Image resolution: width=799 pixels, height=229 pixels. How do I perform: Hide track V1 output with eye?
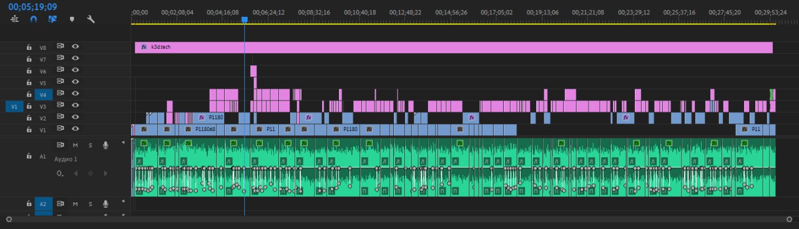coord(76,129)
